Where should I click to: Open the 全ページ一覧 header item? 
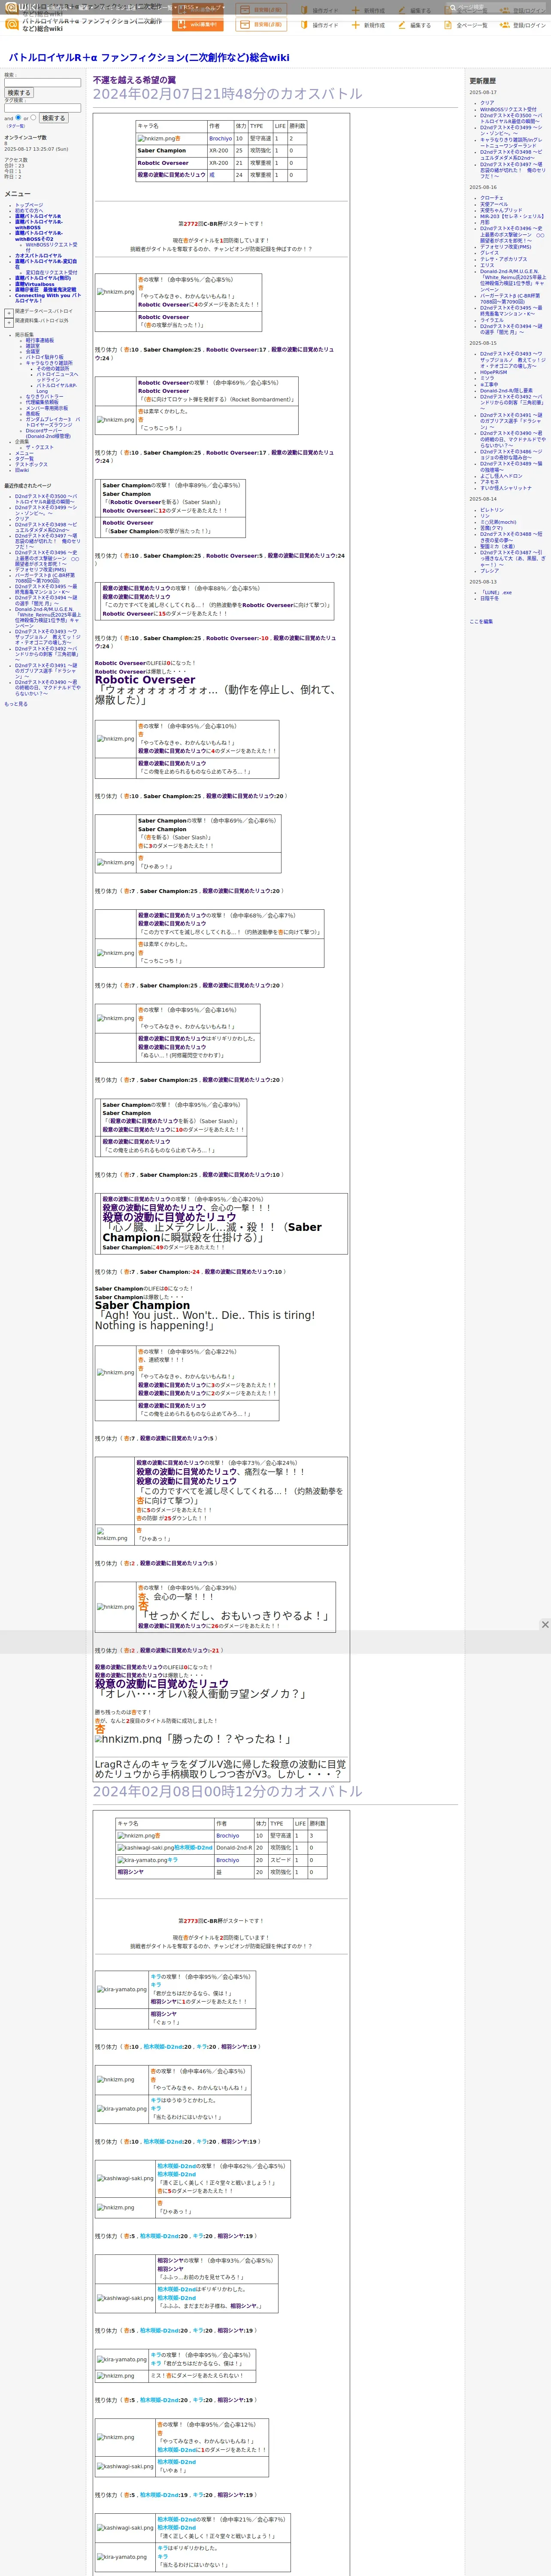[x=467, y=25]
